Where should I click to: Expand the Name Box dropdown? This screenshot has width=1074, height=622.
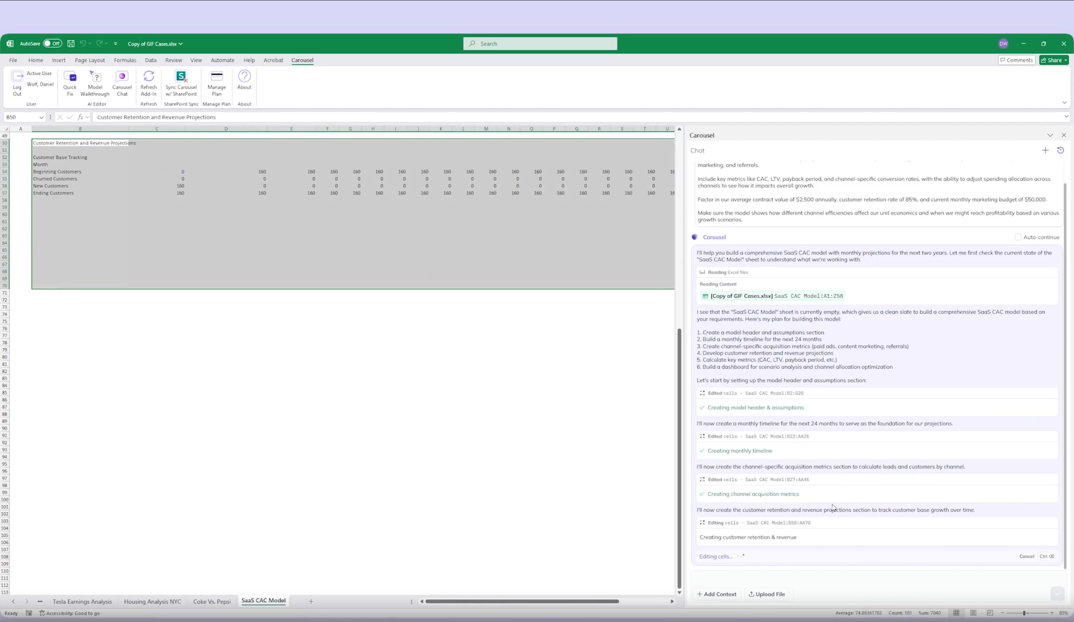point(41,117)
